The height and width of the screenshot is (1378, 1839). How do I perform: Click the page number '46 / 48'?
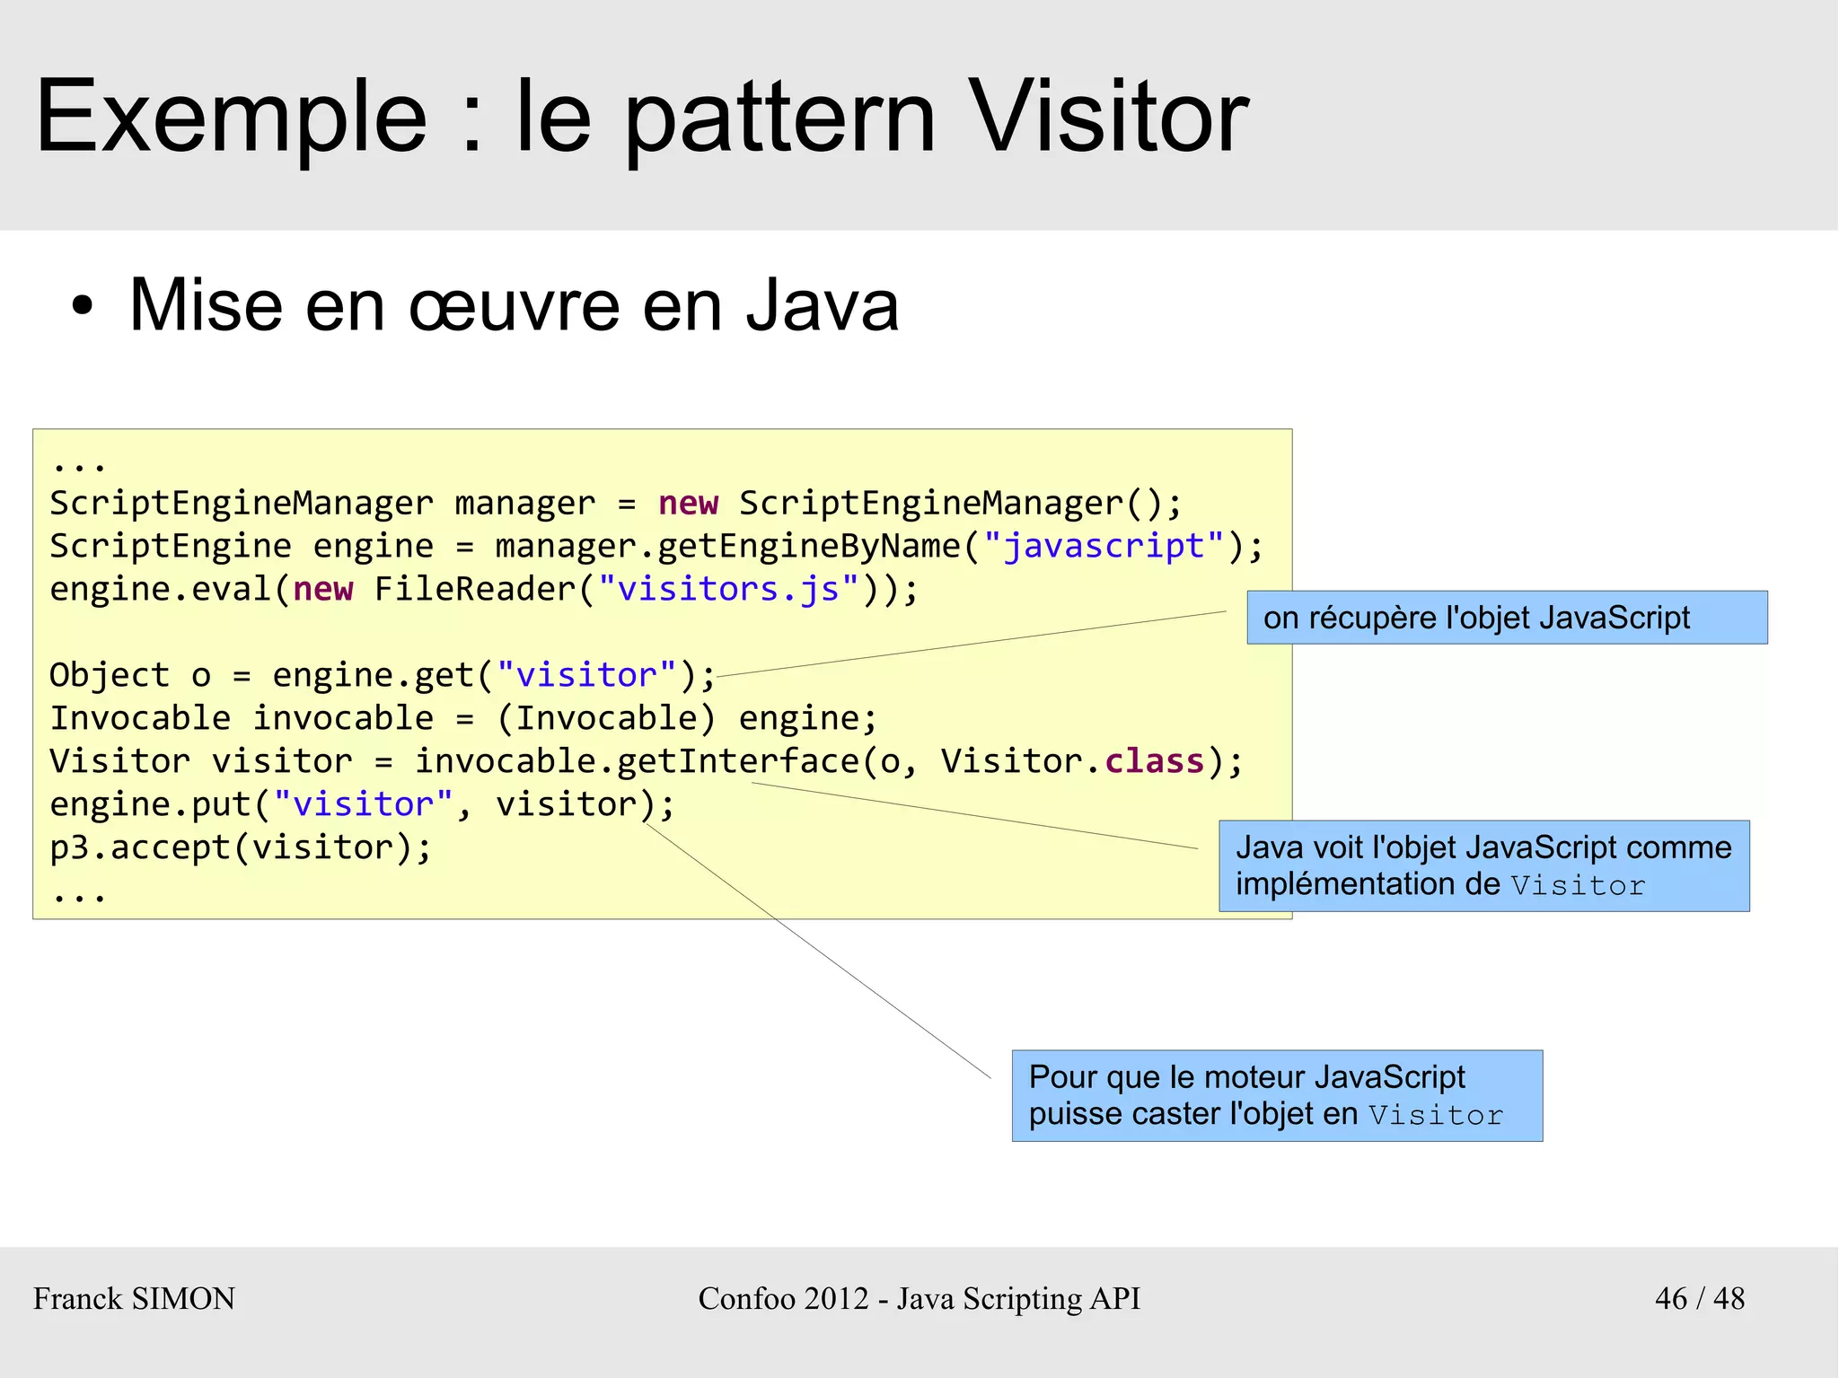[x=1700, y=1299]
